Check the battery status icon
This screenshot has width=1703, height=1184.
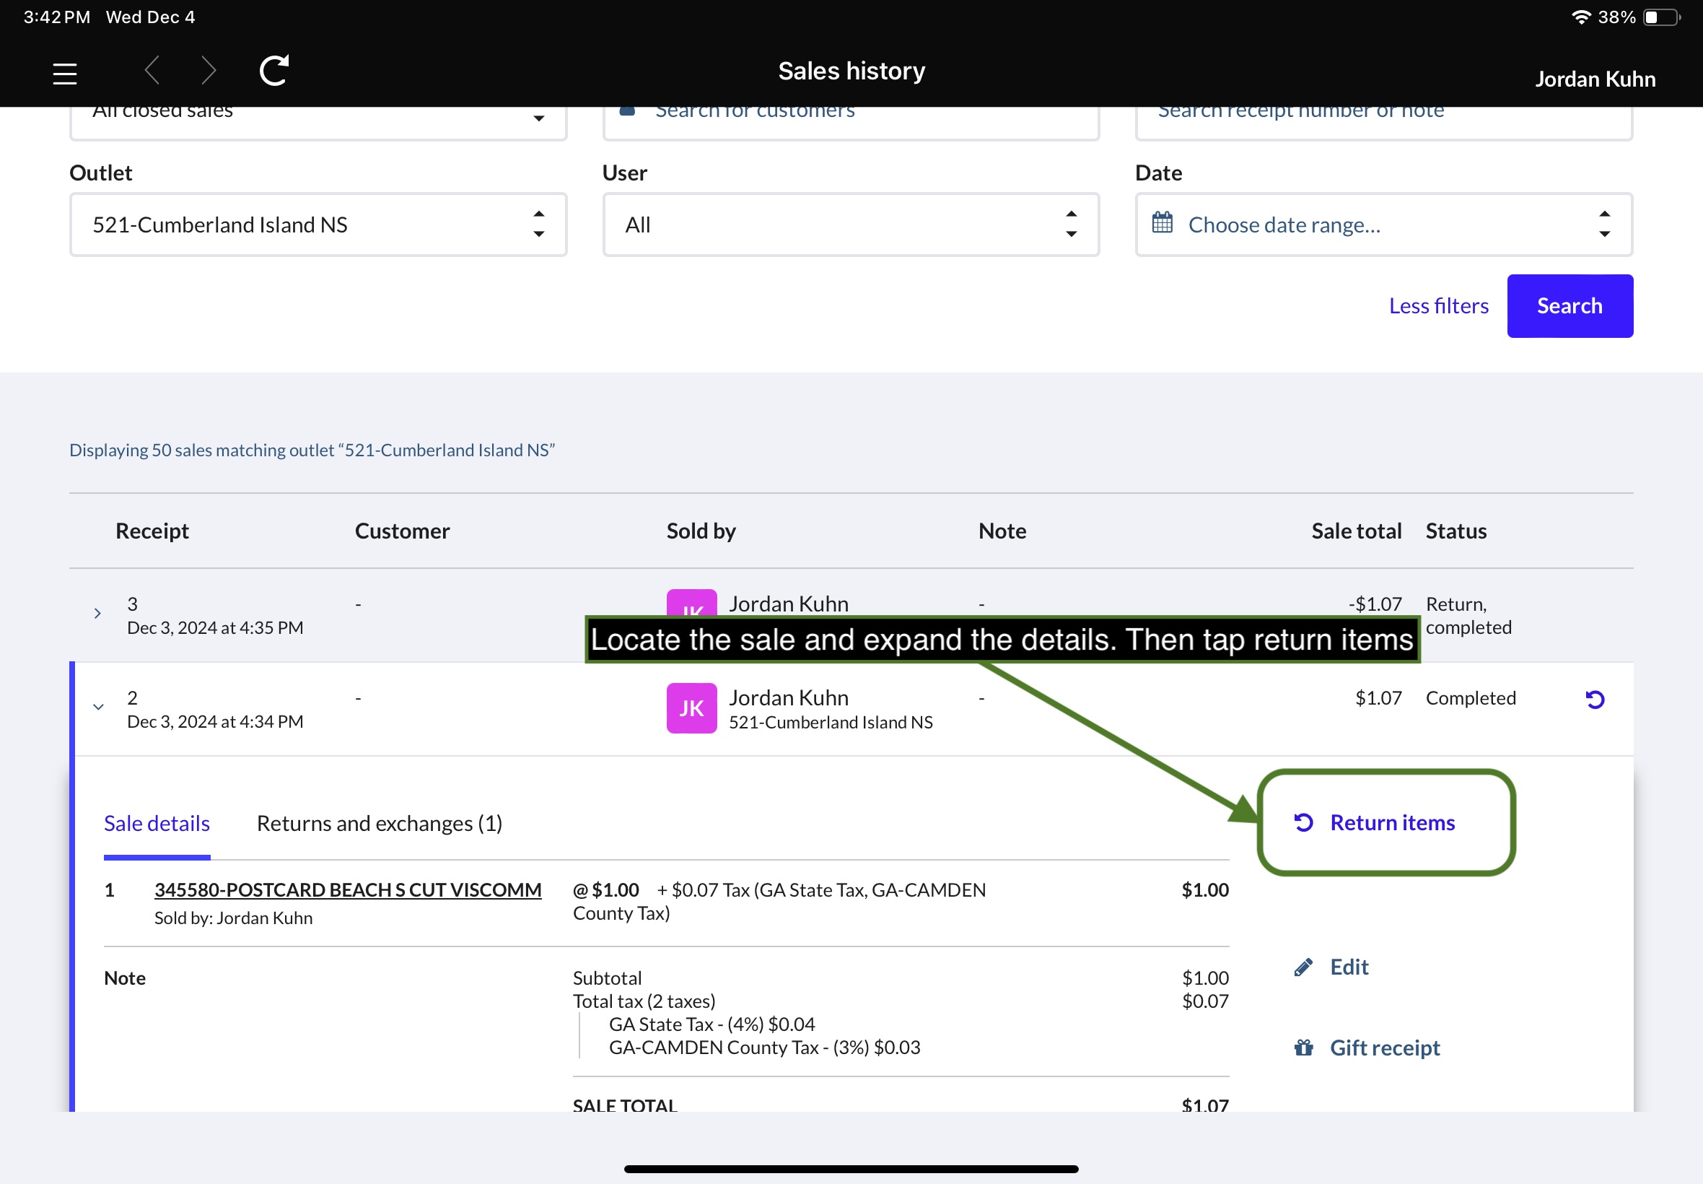(x=1661, y=17)
